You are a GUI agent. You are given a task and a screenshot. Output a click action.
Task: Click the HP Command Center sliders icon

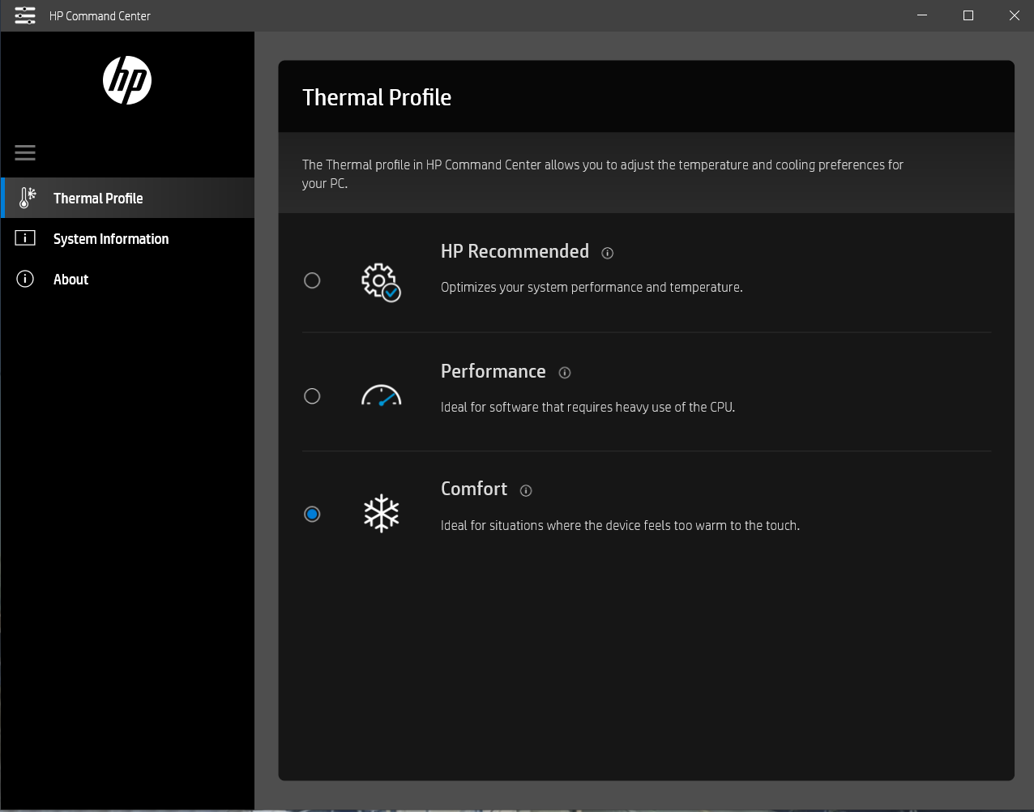pos(24,15)
